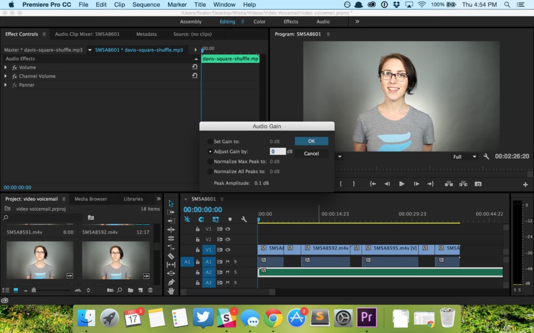Select the 'Set Gain to' radio option

tap(210, 142)
